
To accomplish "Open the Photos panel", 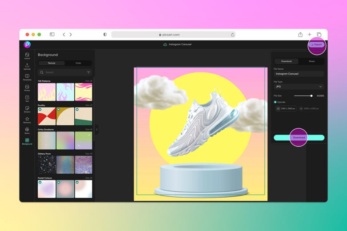I will 27,88.
